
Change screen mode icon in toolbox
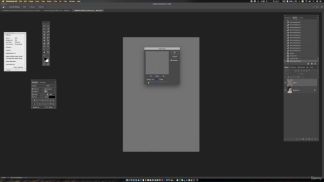(x=48, y=64)
